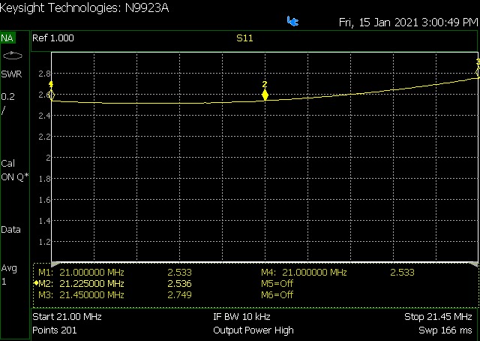Screen dimensions: 480x341
Task: Click the Stop 21.45 MHz frequency
Action: coord(438,316)
